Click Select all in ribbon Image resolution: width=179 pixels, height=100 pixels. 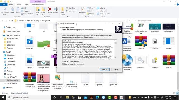[x=101, y=8]
